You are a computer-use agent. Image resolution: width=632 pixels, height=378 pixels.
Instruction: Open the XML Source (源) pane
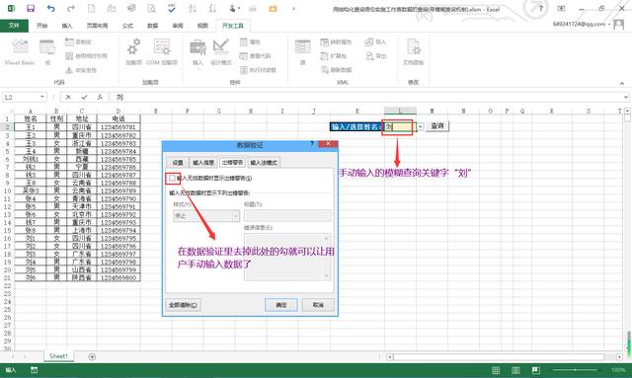[x=302, y=52]
